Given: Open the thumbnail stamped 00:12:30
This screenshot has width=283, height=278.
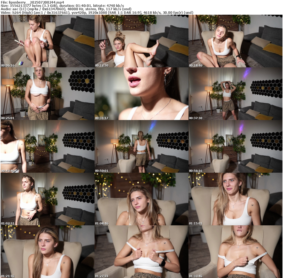Looking at the screenshot, I should [141, 41].
